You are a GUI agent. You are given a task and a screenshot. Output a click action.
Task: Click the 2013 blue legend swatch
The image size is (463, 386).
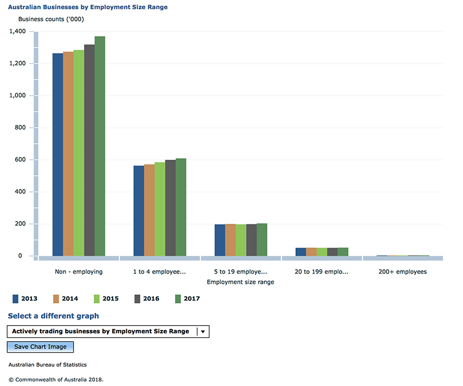[x=15, y=299]
